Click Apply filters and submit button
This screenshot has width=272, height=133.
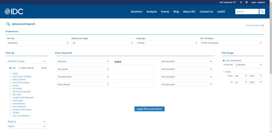149,109
